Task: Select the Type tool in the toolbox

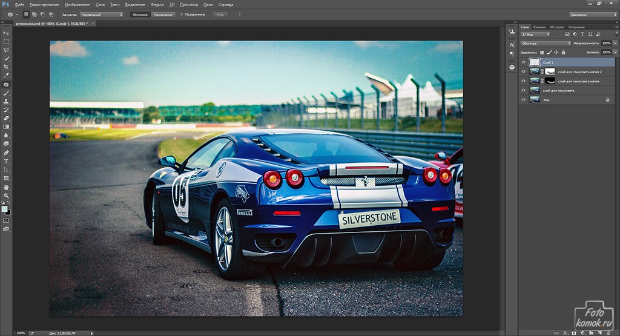Action: point(6,161)
